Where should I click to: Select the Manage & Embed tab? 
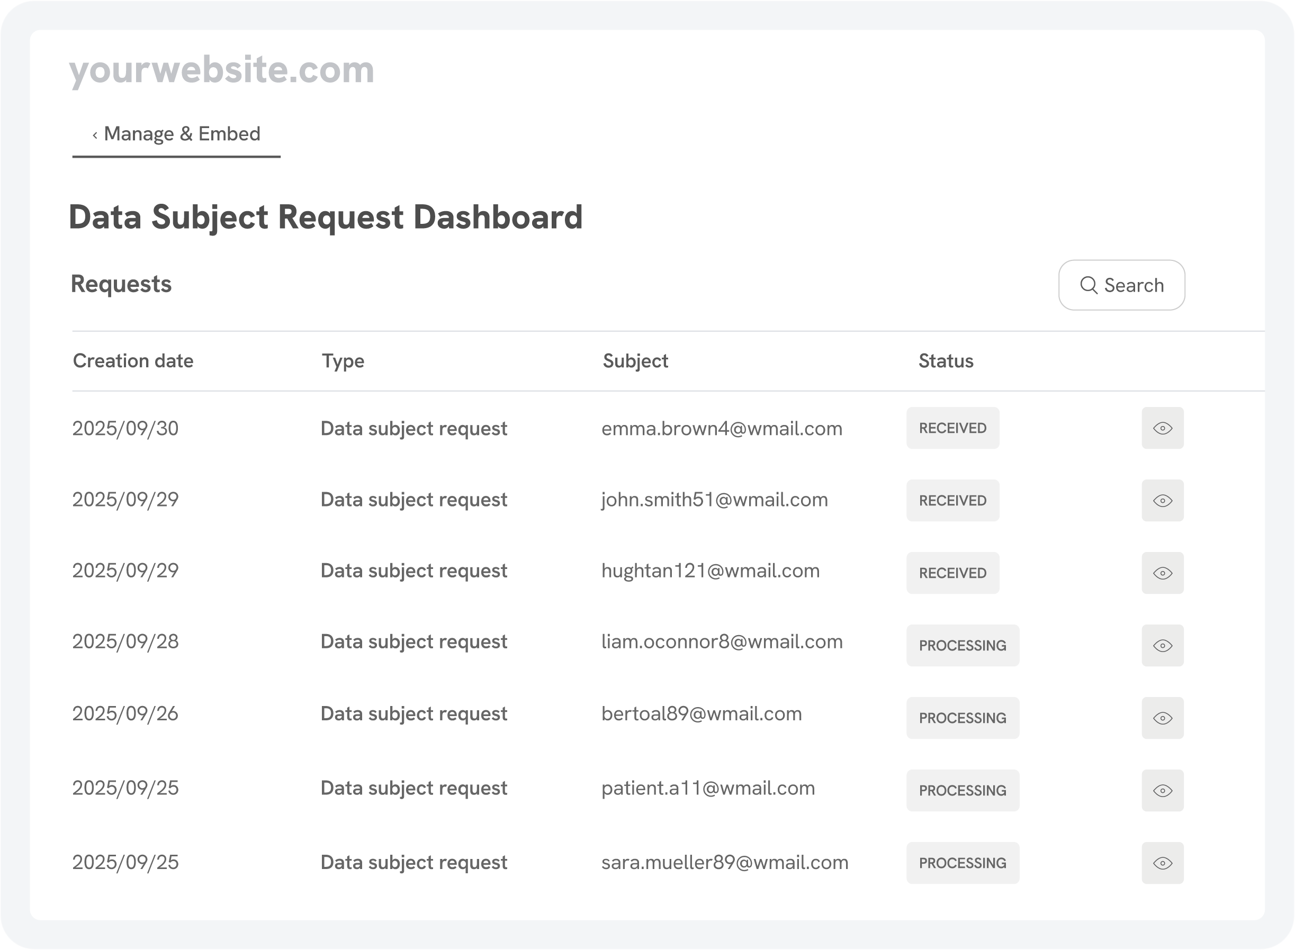click(x=182, y=134)
